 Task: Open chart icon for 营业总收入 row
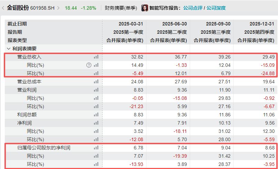point(96,57)
